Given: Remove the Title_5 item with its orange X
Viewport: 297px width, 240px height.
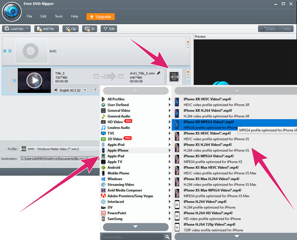Looking at the screenshot, I should [x=188, y=72].
